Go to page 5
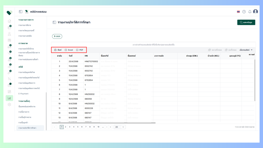The image size is (263, 148). tap(78, 127)
